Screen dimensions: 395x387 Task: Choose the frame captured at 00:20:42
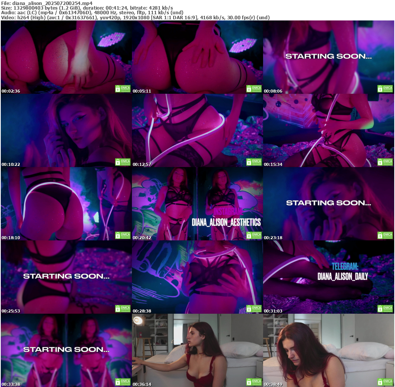pyautogui.click(x=197, y=204)
